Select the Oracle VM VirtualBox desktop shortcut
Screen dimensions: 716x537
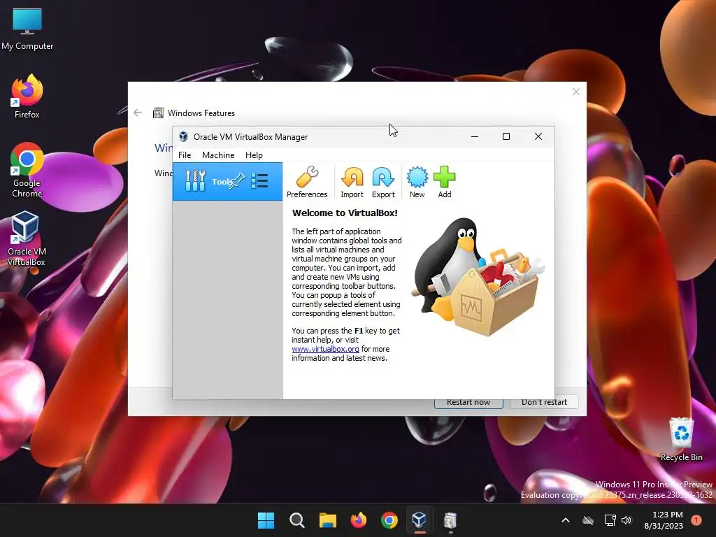tap(26, 238)
